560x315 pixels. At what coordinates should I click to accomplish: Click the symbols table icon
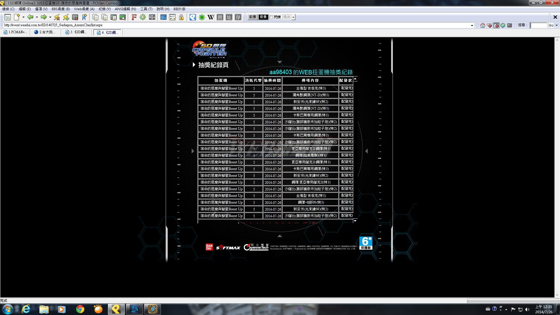click(172, 17)
